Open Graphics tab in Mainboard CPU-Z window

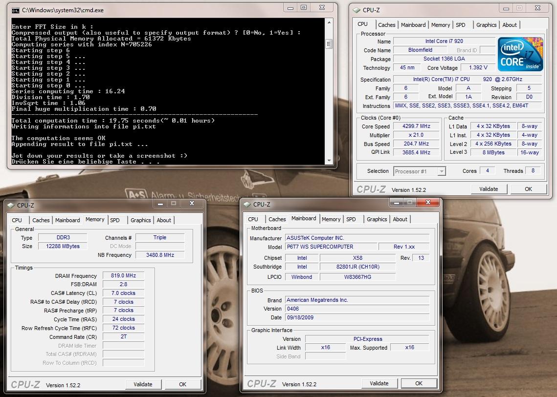point(377,219)
